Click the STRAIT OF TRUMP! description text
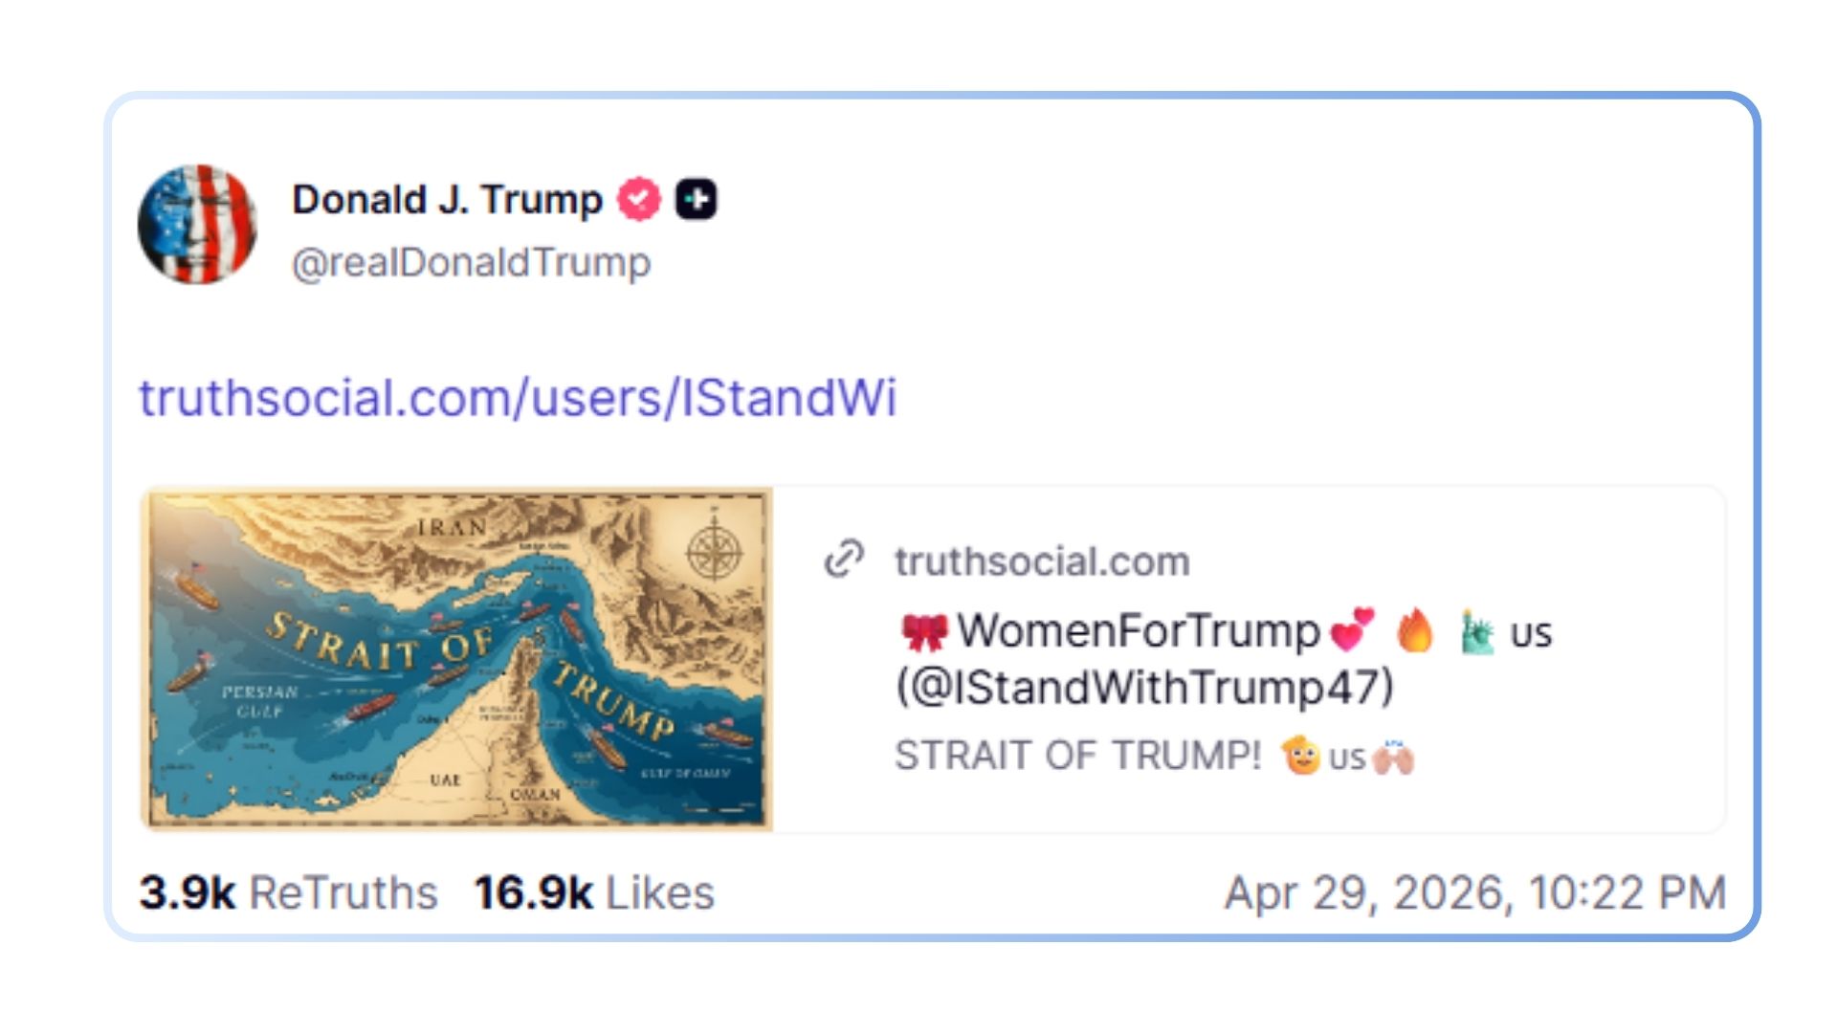This screenshot has width=1837, height=1033. click(x=1078, y=756)
